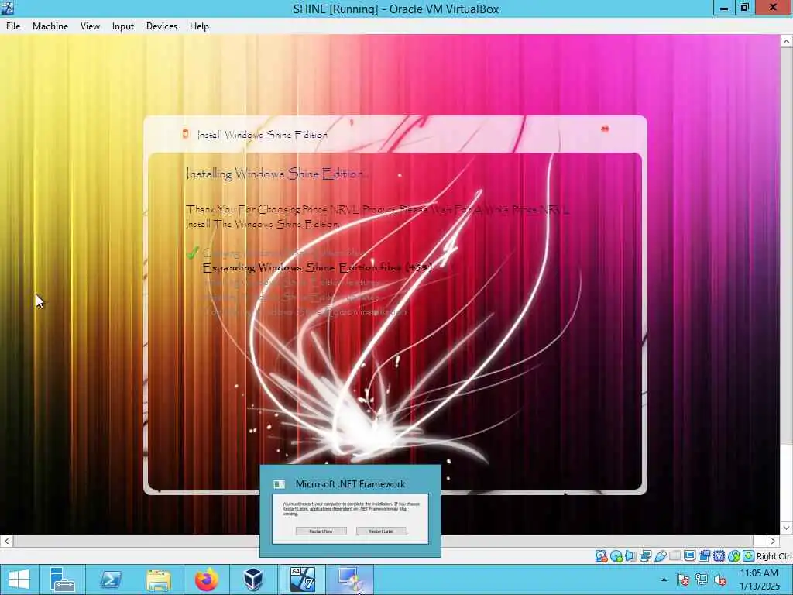This screenshot has height=595, width=793.
Task: Click the USB devices status icon
Action: point(660,556)
